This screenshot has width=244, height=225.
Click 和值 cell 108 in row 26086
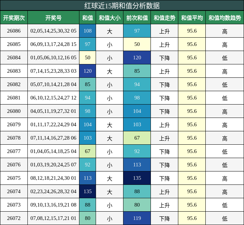click(88, 31)
